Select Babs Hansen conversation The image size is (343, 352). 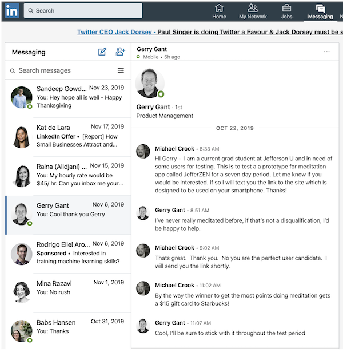[x=67, y=331]
